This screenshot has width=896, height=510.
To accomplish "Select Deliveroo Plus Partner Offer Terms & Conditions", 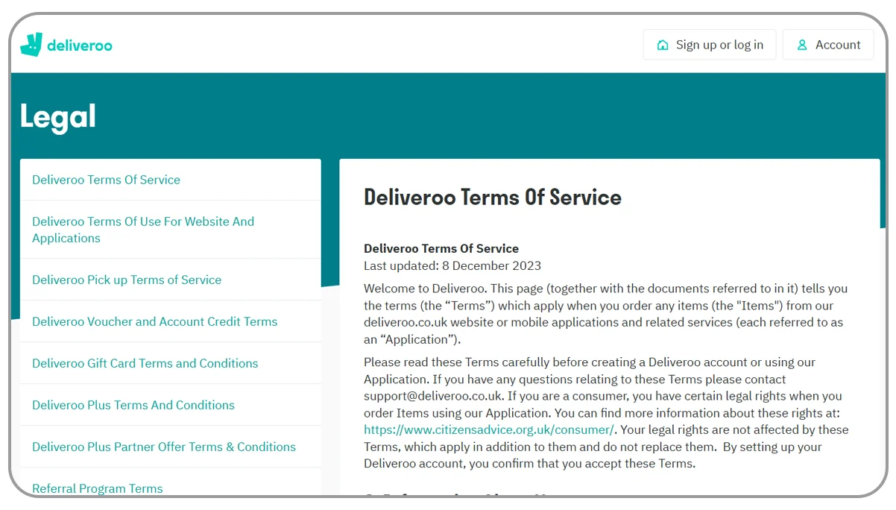I will (x=164, y=447).
